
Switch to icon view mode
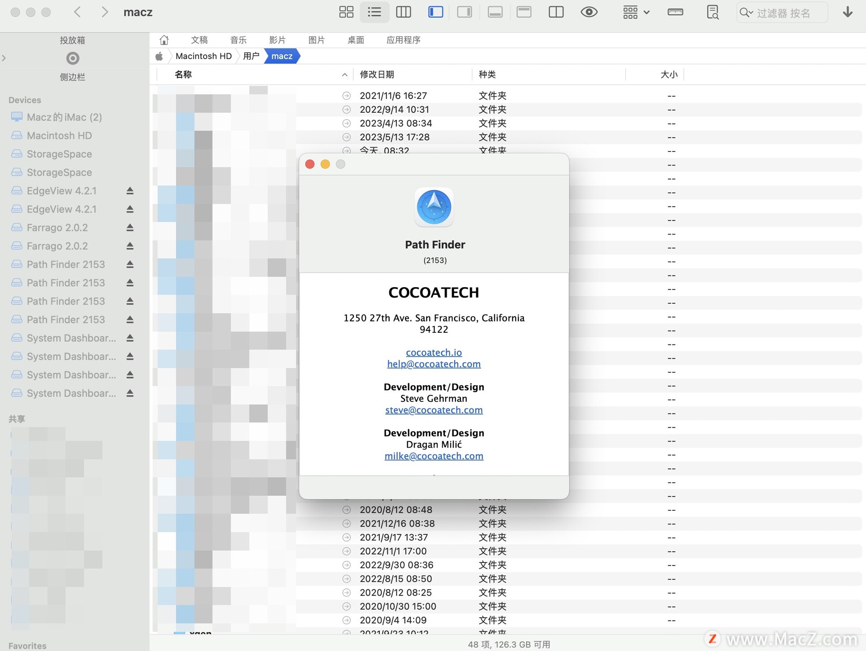click(346, 12)
